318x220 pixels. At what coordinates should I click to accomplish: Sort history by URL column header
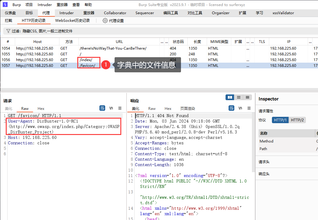(x=119, y=41)
